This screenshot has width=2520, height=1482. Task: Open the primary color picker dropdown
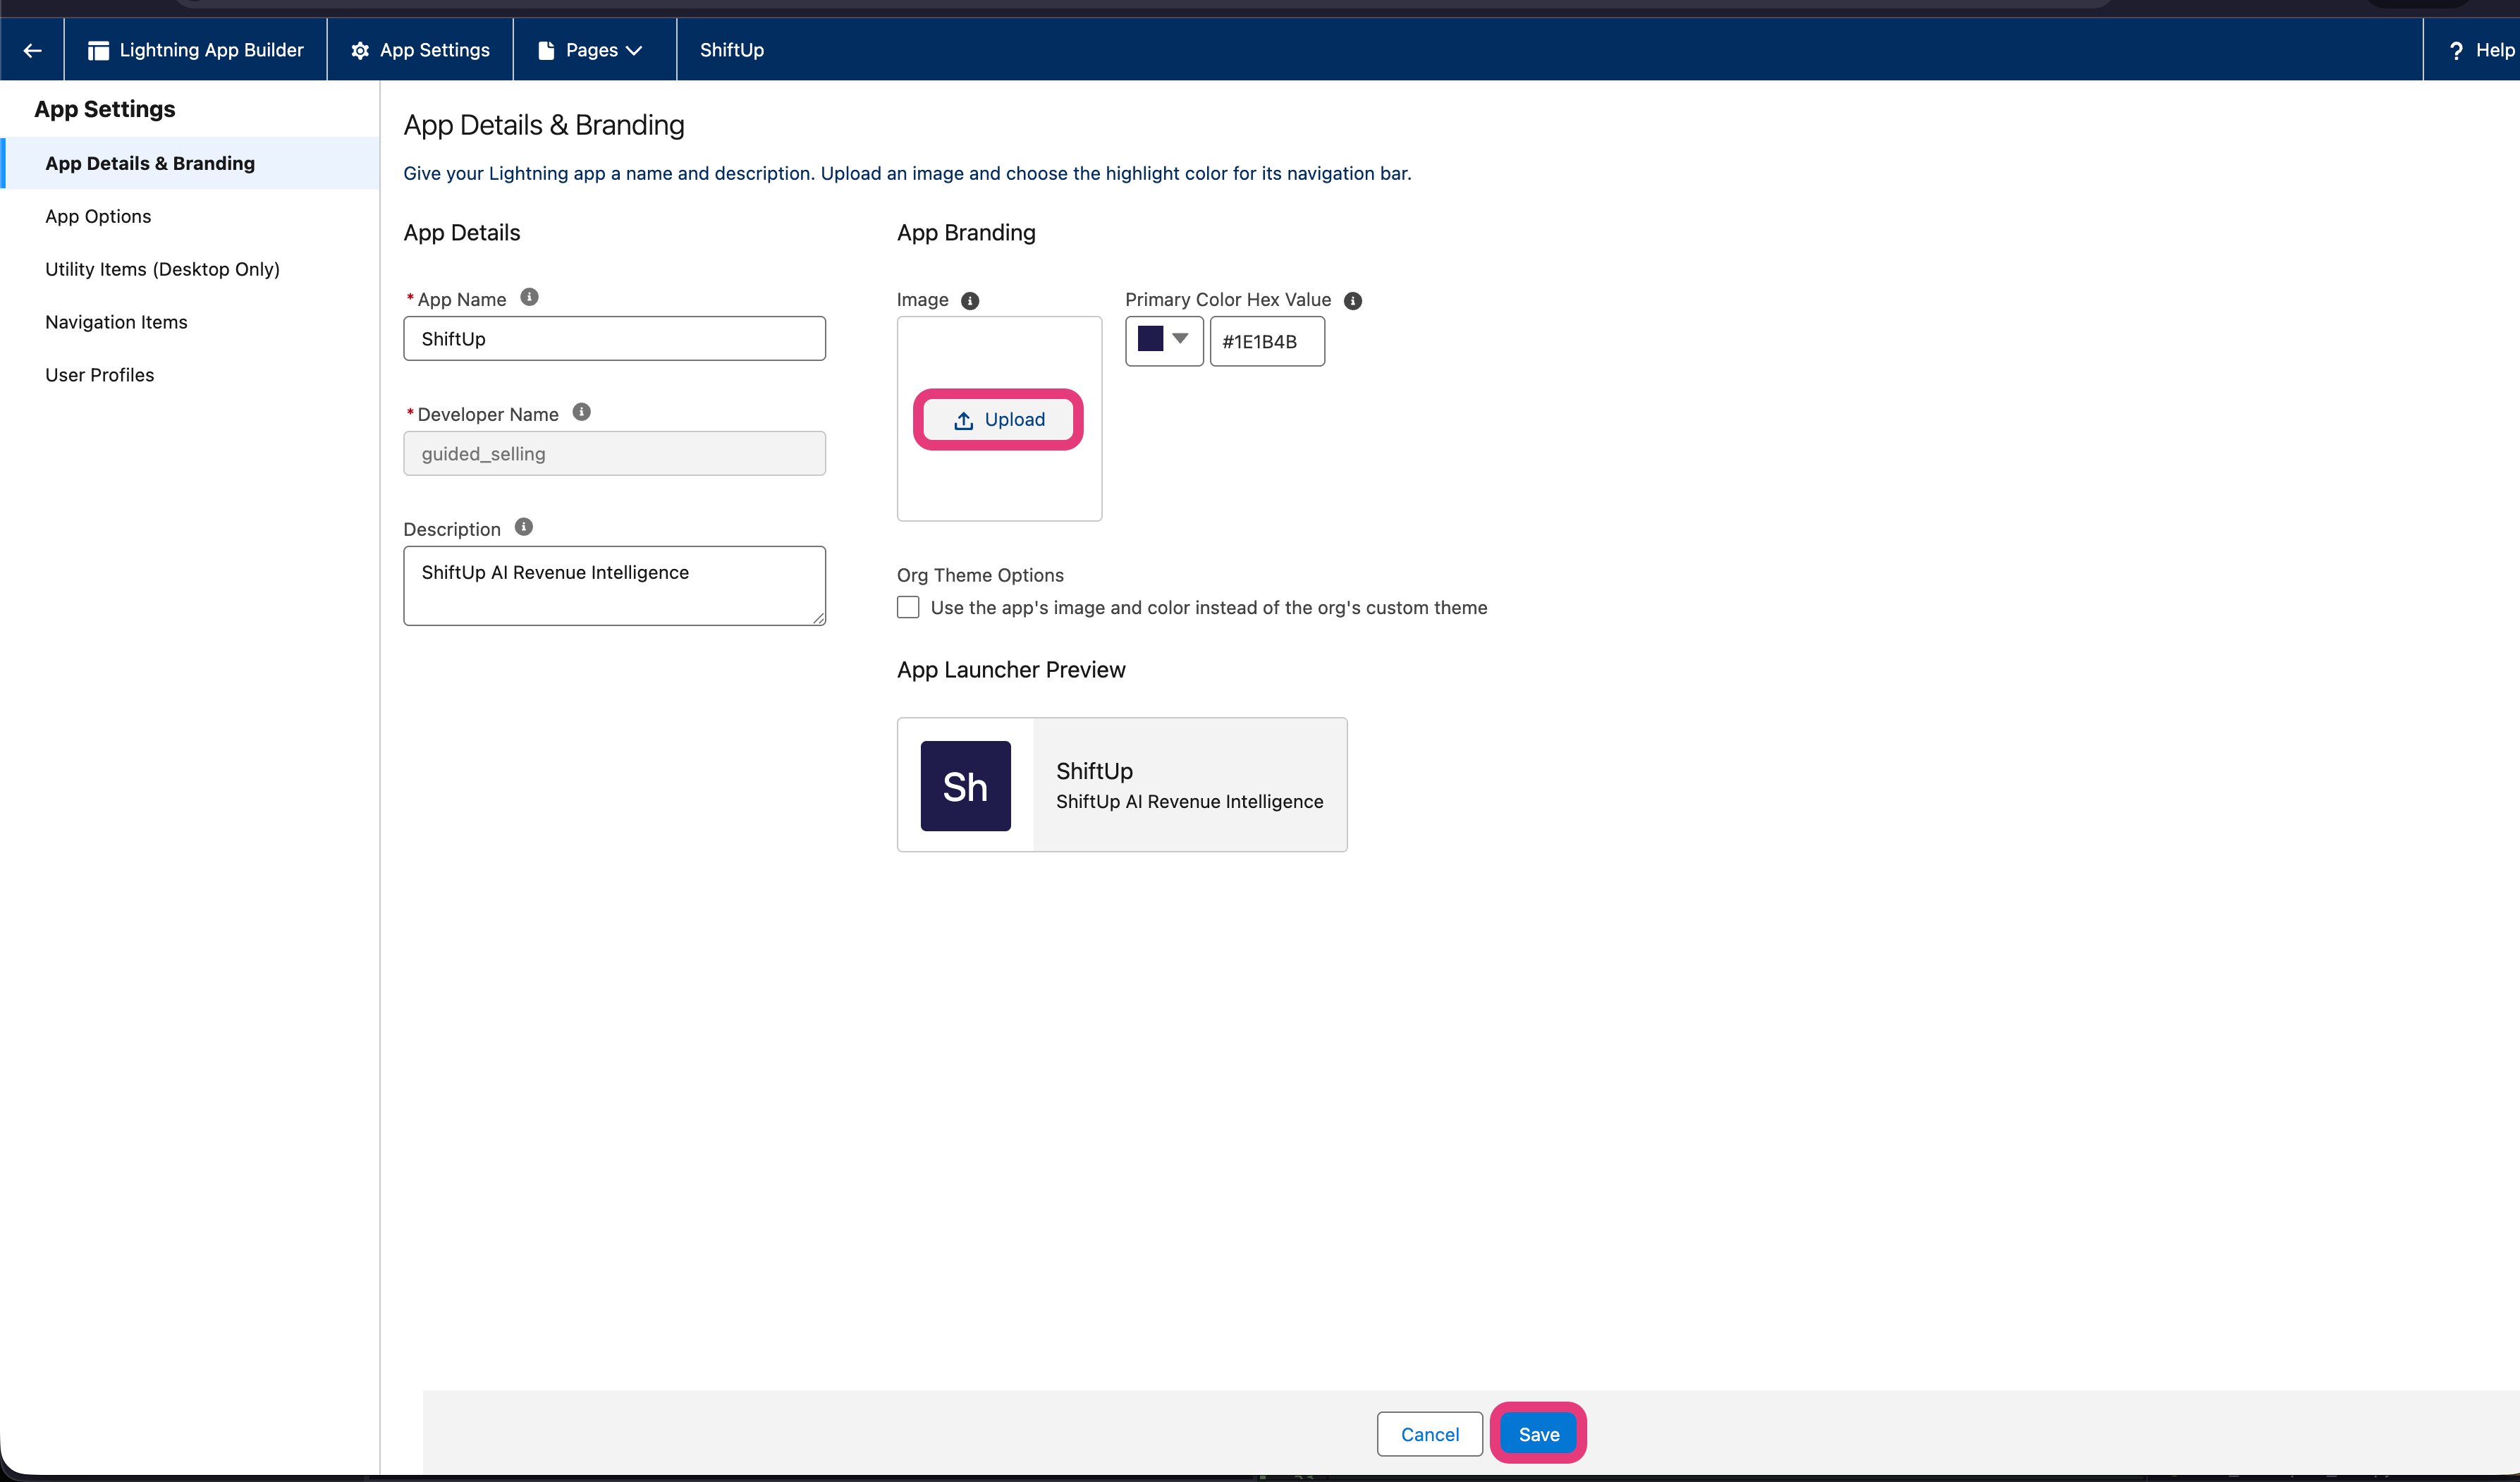click(x=1164, y=340)
